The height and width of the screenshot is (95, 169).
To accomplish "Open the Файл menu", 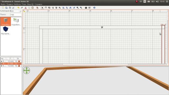I will click(x=3, y=4).
